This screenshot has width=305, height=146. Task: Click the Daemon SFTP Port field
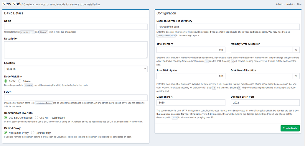coord(265,102)
